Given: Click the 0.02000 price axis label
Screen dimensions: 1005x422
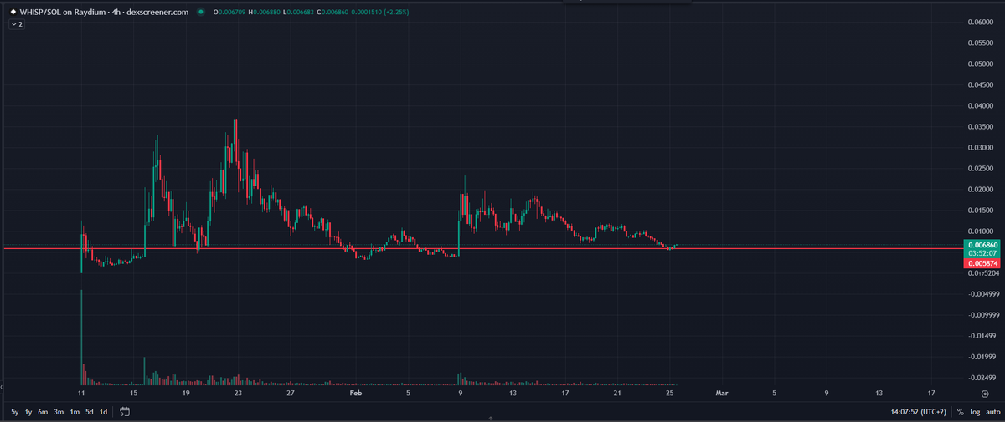Looking at the screenshot, I should click(x=980, y=189).
